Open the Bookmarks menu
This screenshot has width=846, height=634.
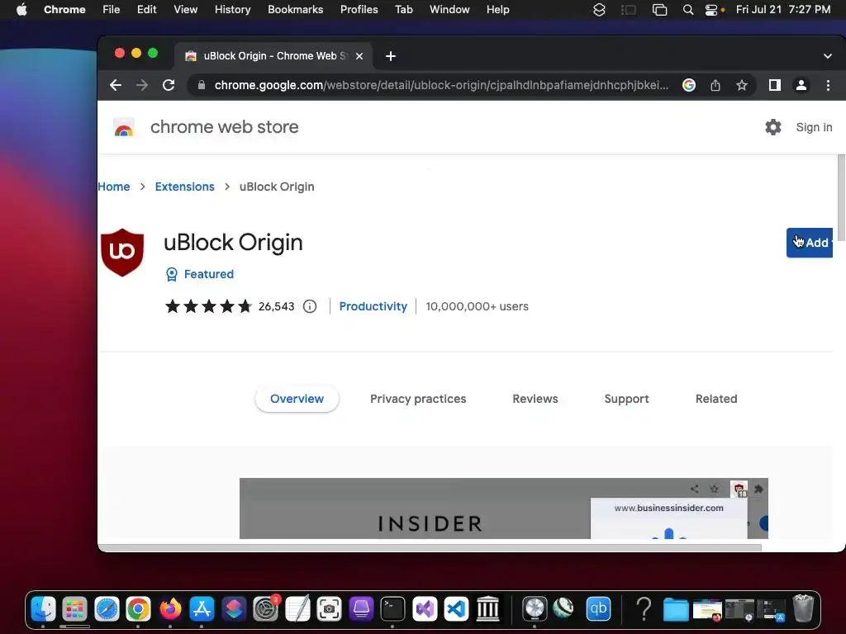click(x=295, y=10)
